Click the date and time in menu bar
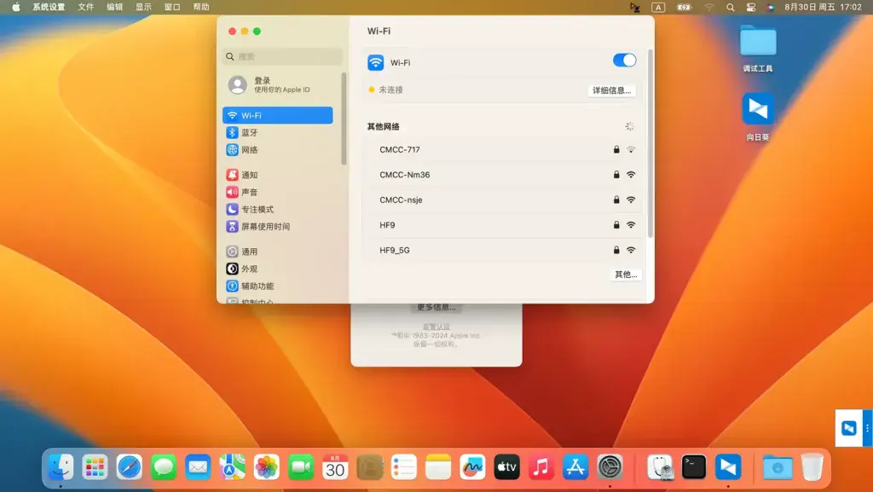Screen dimensions: 873x492 [x=823, y=7]
